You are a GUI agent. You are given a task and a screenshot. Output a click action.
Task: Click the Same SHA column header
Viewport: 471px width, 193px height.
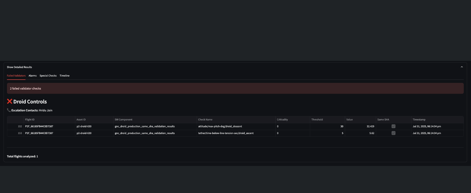[393, 120]
